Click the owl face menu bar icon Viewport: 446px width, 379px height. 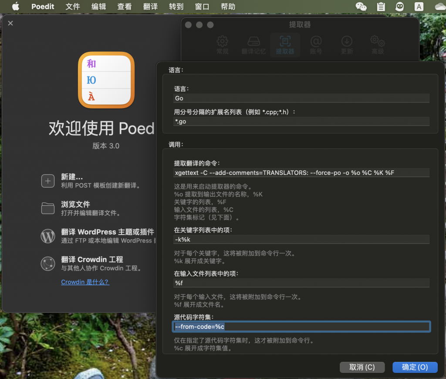click(x=400, y=6)
